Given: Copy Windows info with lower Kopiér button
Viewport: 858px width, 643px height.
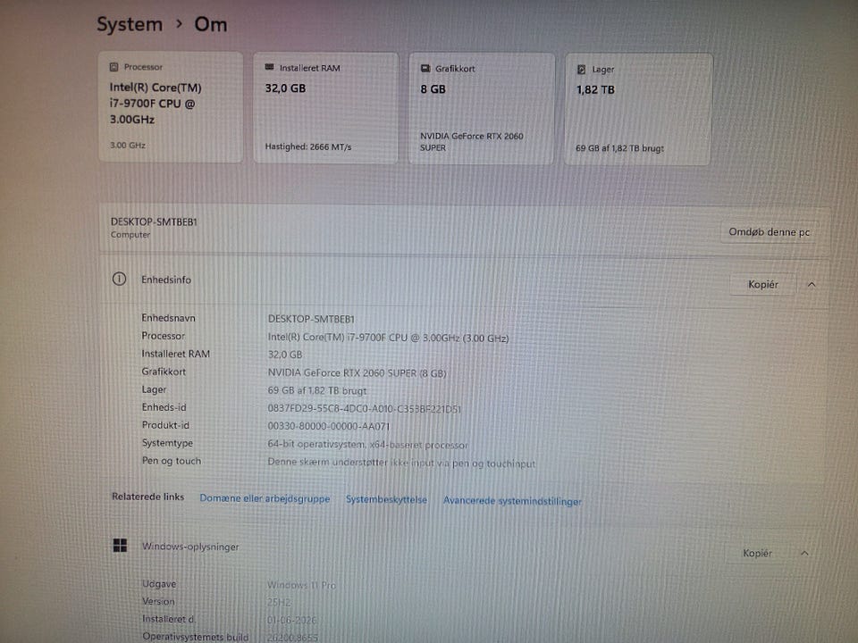Looking at the screenshot, I should coord(757,554).
